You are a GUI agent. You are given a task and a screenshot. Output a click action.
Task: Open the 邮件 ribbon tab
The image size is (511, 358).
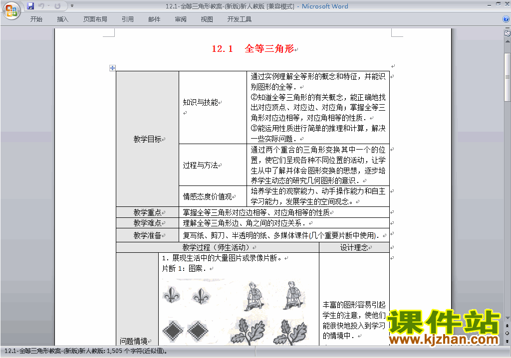[x=154, y=19]
